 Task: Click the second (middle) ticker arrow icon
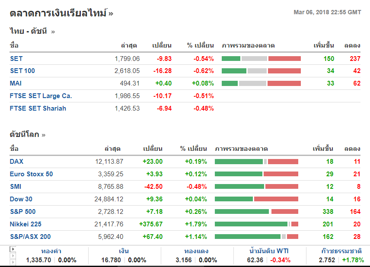click(x=13, y=255)
